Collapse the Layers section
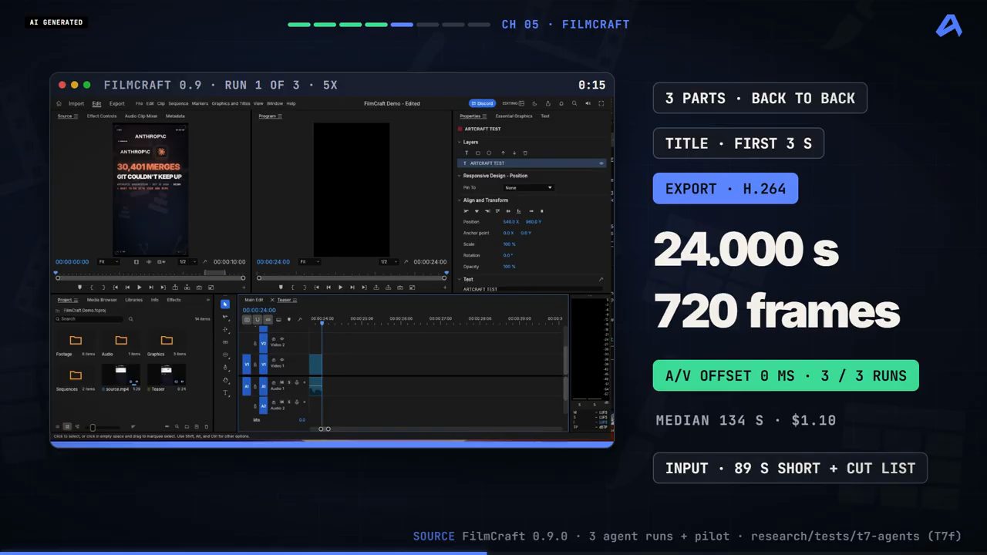Viewport: 987px width, 555px height. point(459,142)
